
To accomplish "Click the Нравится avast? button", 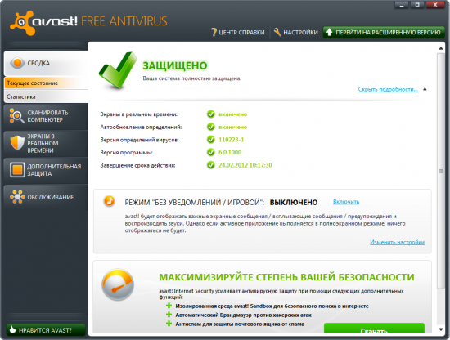I will [46, 330].
